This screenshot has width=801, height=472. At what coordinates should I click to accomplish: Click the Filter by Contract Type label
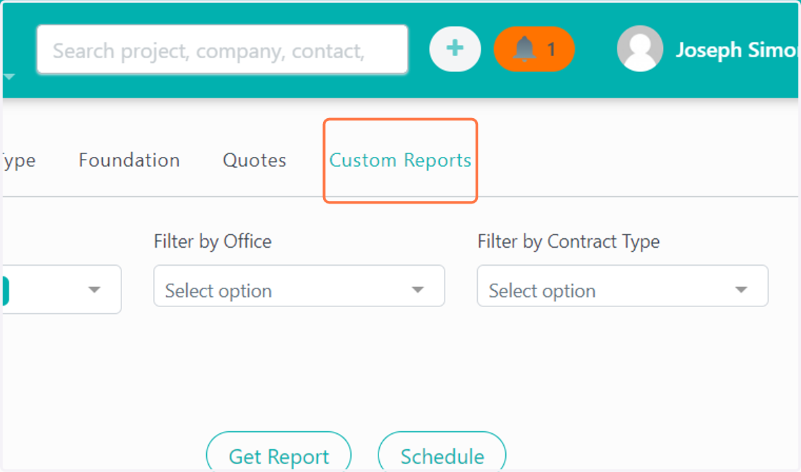point(569,241)
